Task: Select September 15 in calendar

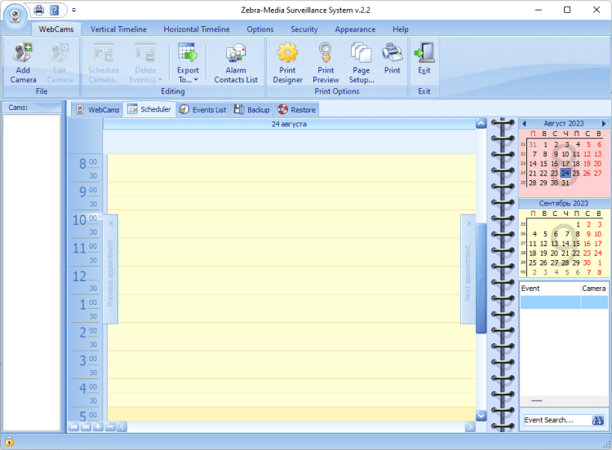Action: [576, 244]
